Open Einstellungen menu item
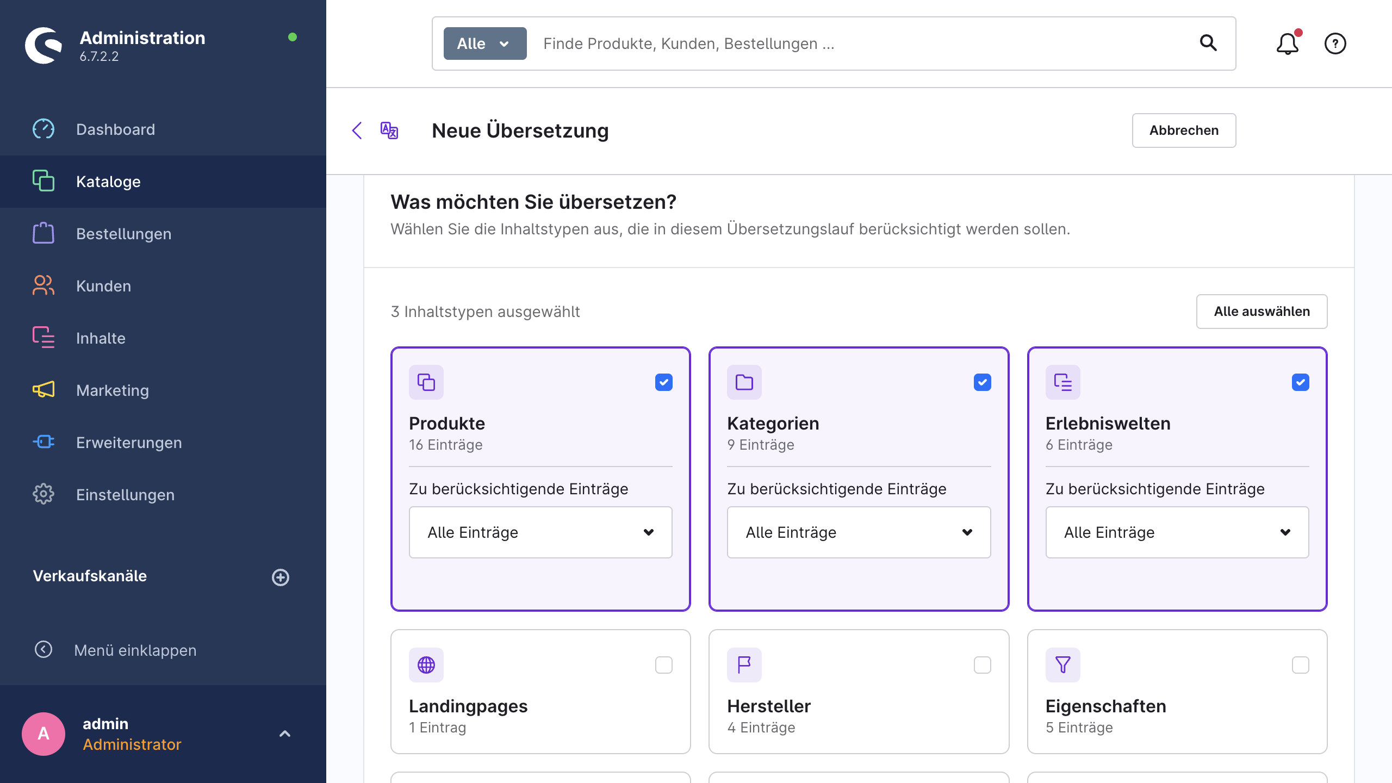1392x783 pixels. [163, 495]
